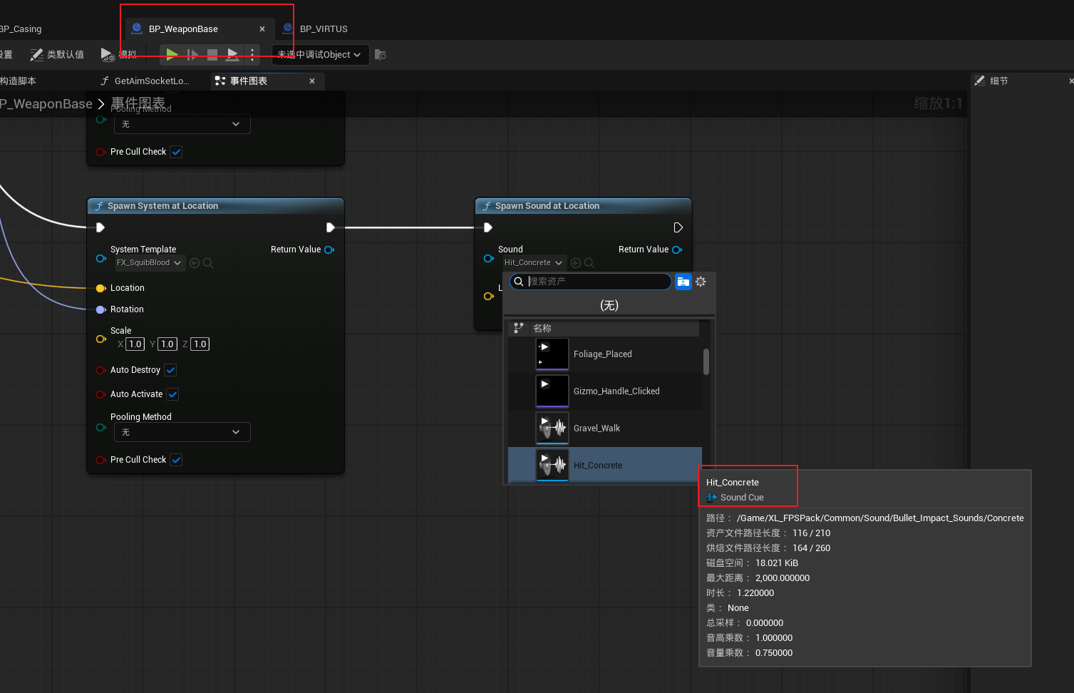Click the Pooling Method pin on Spawn System node
This screenshot has height=693, width=1074.
click(x=101, y=428)
